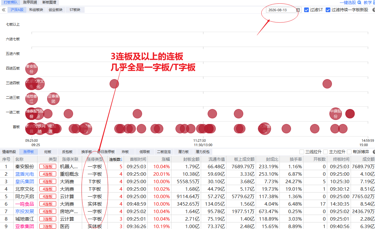Toggle 过滤ST checkbox
Screen dimensions: 375x229
coord(306,10)
